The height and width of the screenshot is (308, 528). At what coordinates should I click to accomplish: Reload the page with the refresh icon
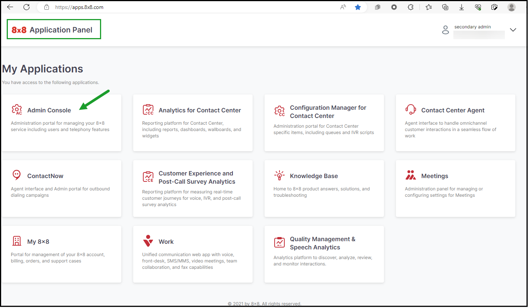pyautogui.click(x=26, y=7)
